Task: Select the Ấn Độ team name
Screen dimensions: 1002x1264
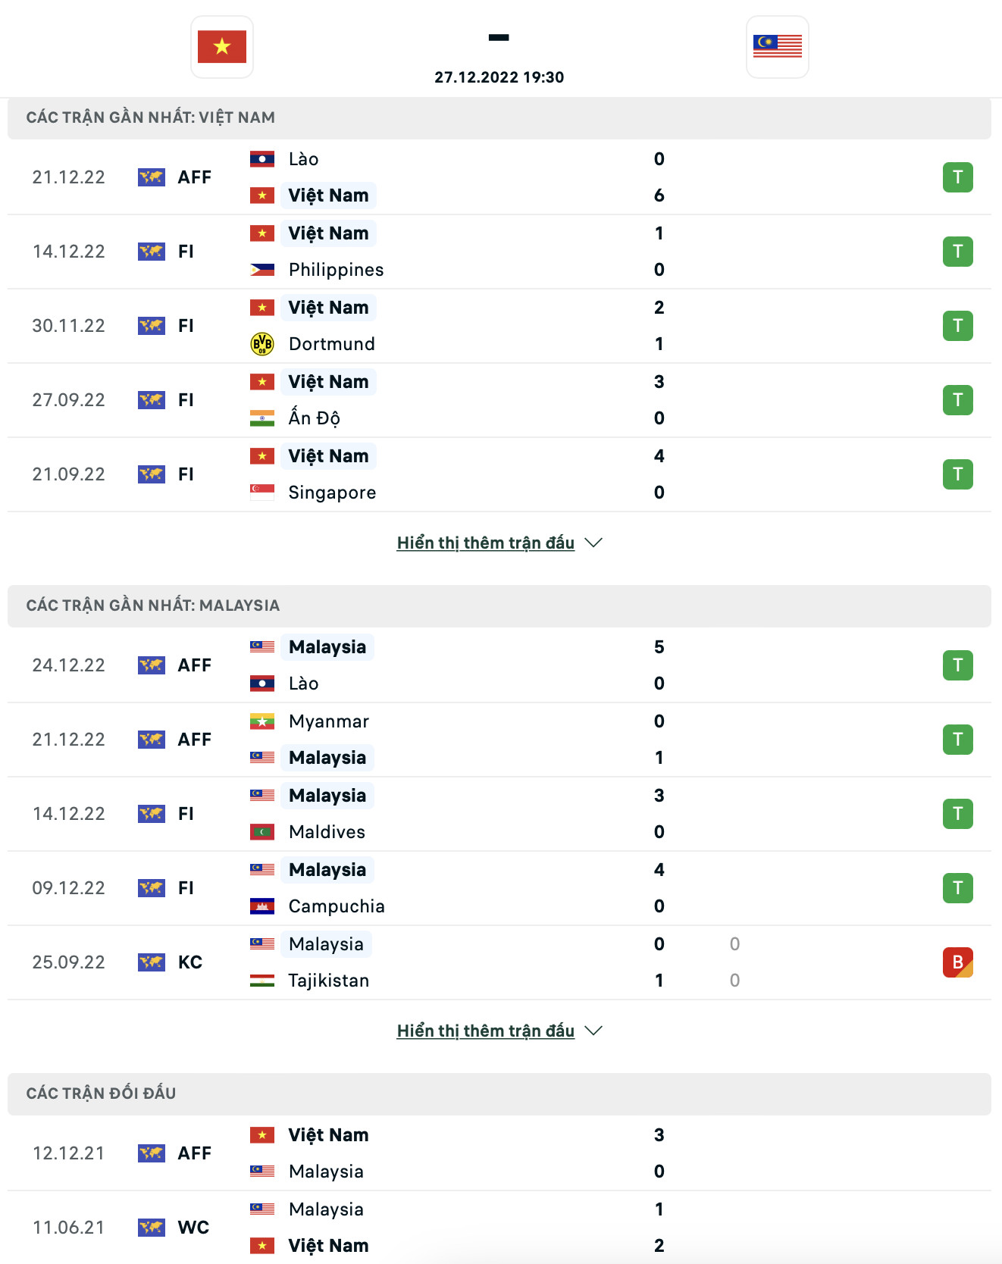Action: coord(314,418)
